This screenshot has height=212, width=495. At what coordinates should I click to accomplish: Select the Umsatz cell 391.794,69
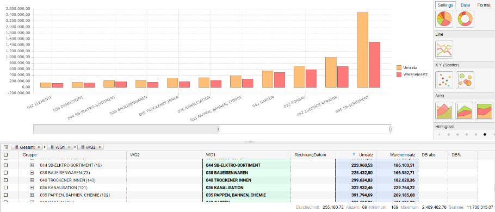coord(356,195)
